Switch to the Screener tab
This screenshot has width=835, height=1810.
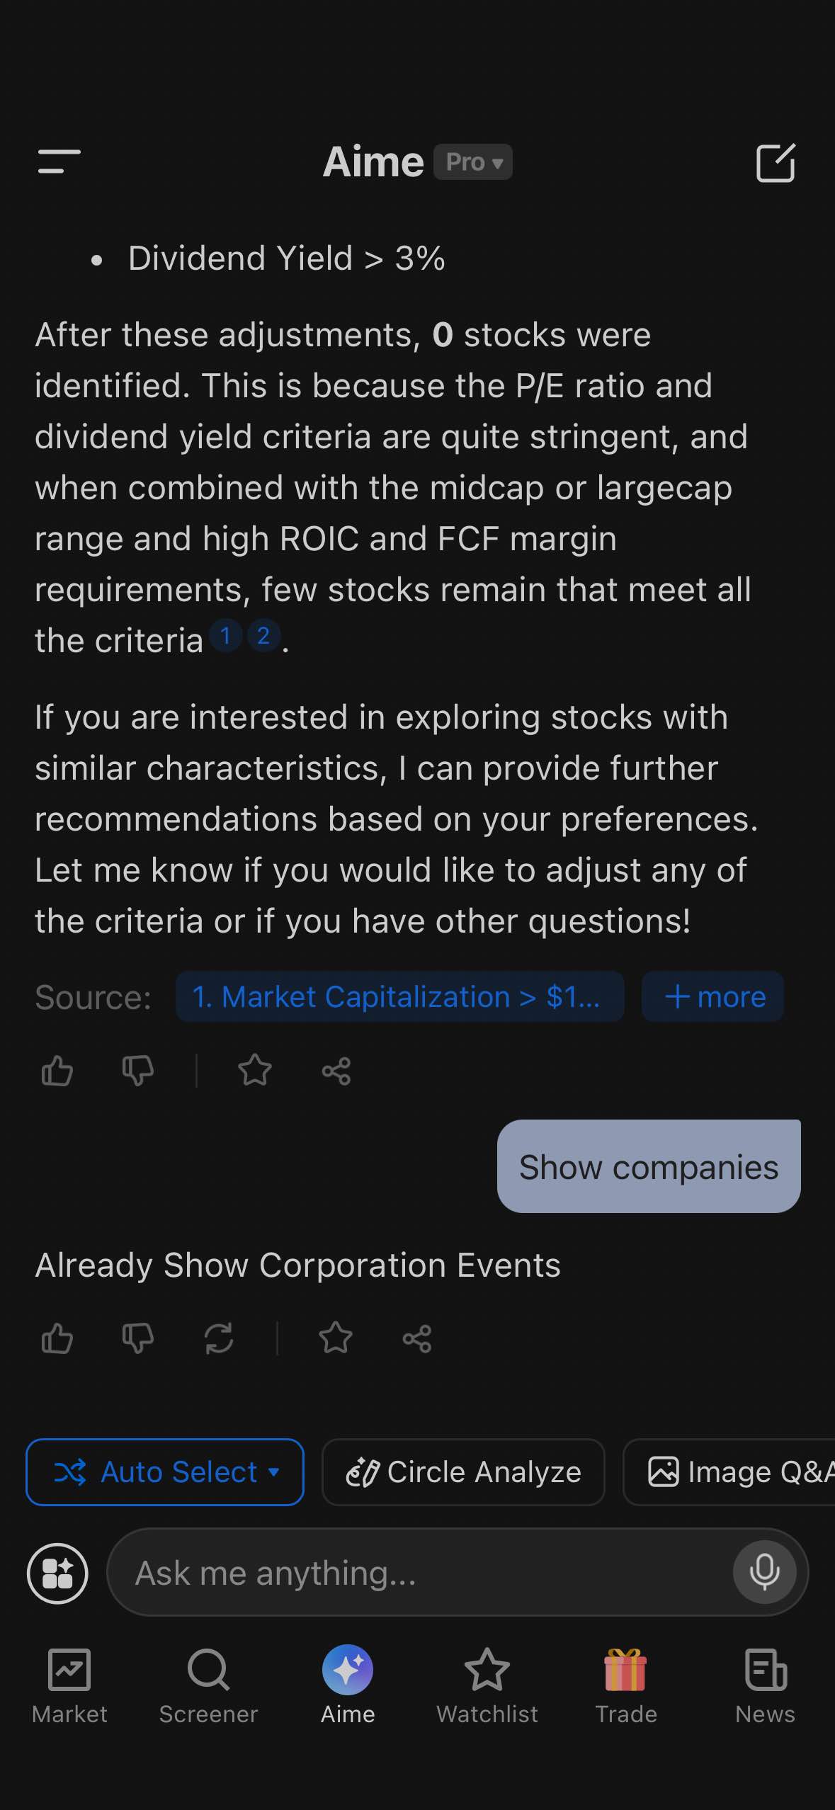208,1685
